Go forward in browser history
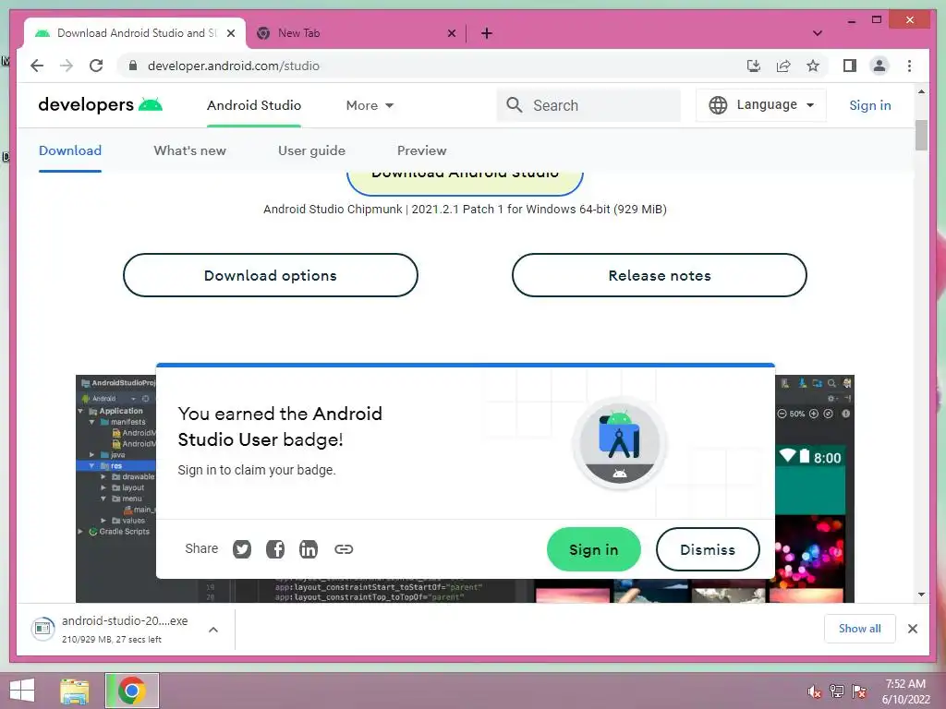The height and width of the screenshot is (709, 946). tap(67, 66)
